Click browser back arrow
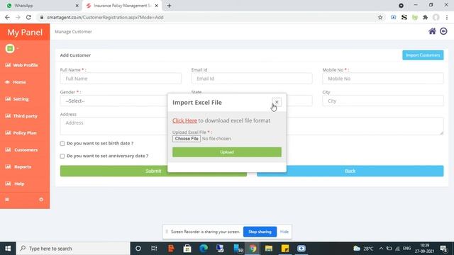 (7, 17)
